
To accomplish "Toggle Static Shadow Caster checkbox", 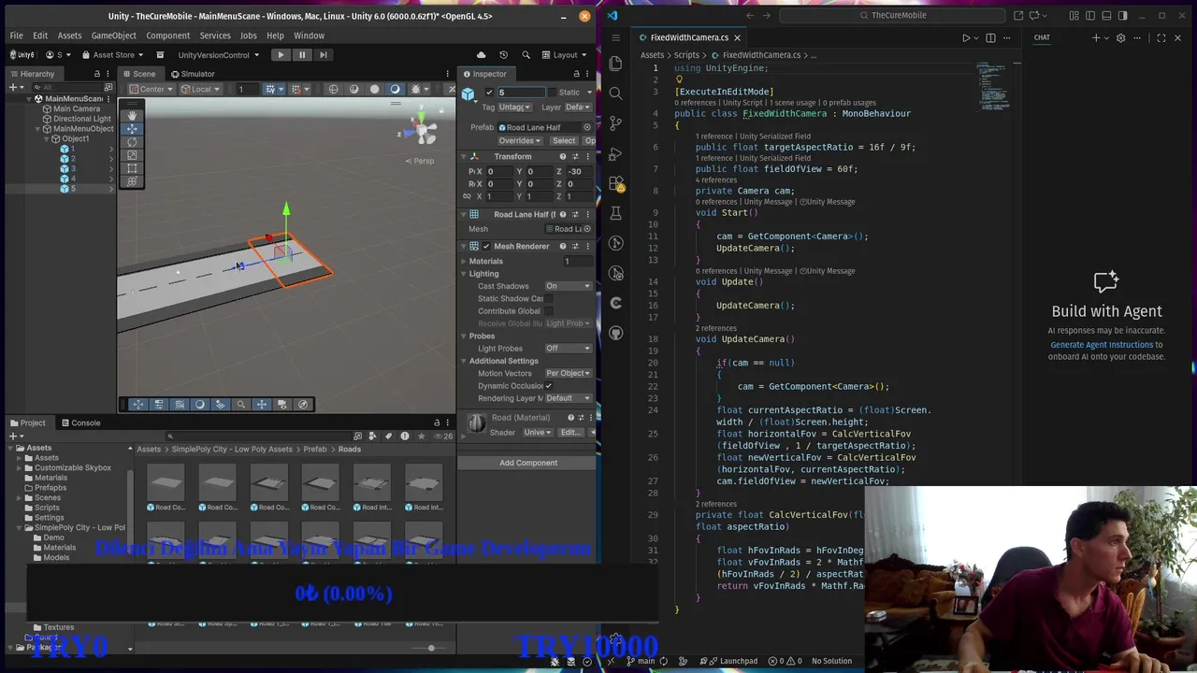I will pyautogui.click(x=549, y=298).
